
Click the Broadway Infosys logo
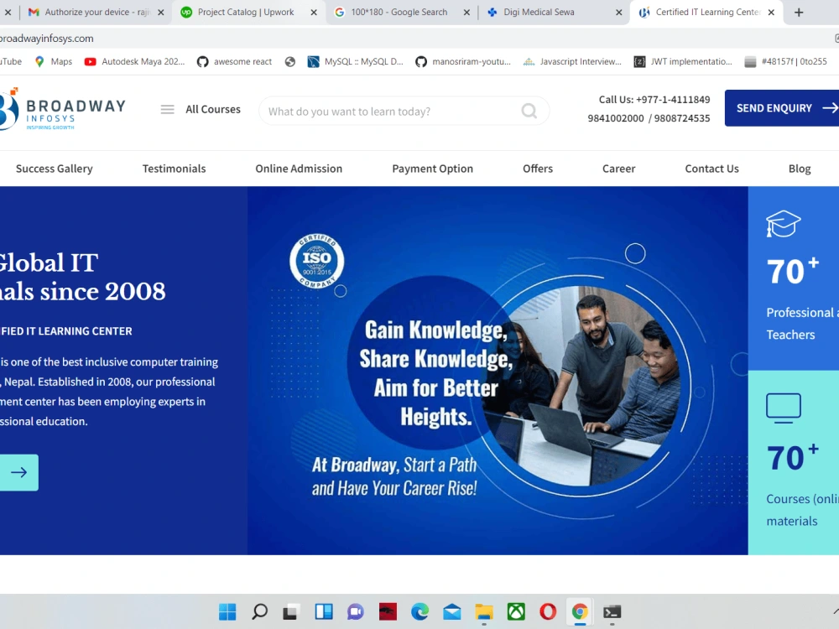(63, 110)
